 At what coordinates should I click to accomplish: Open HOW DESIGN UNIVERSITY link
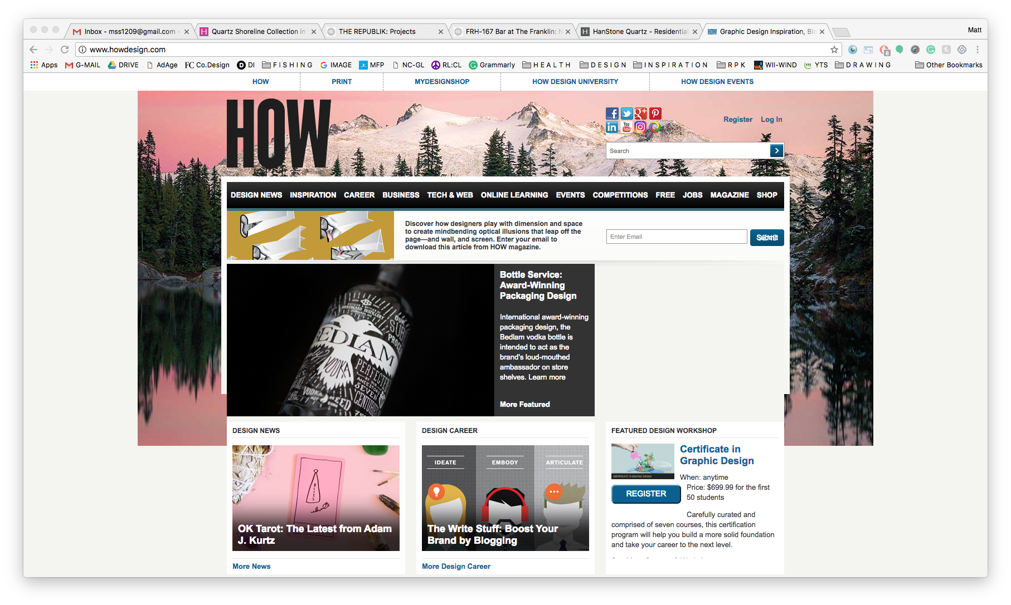575,82
